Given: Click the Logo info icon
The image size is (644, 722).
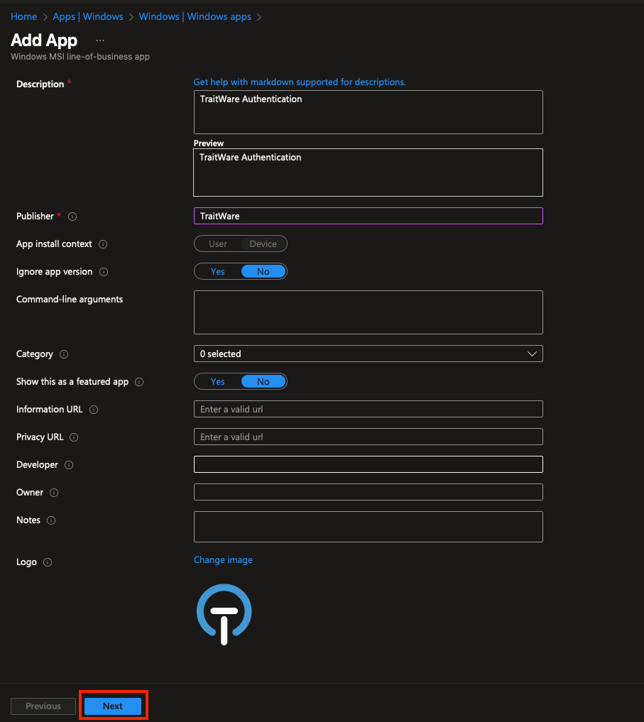Looking at the screenshot, I should 48,562.
